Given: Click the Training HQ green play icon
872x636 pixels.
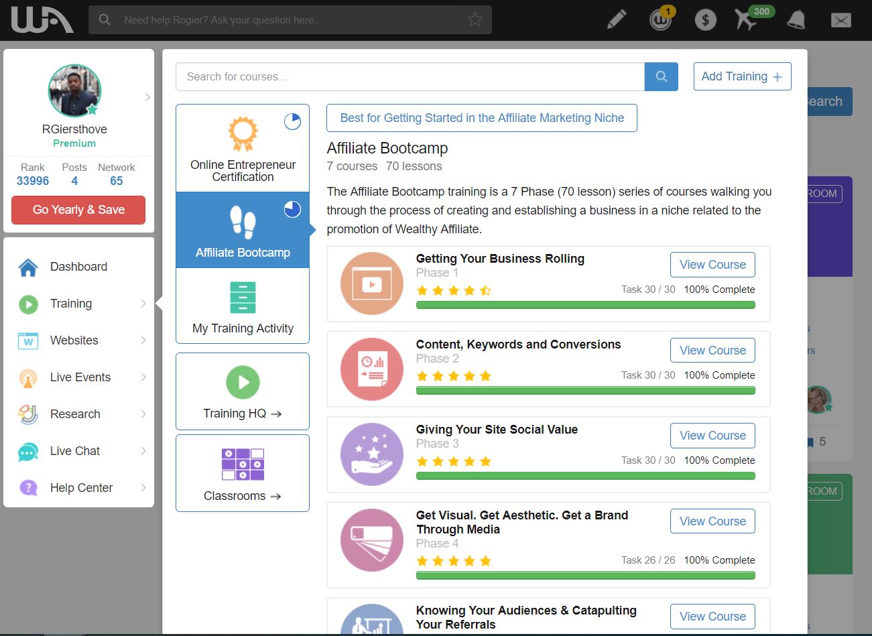Looking at the screenshot, I should 243,383.
